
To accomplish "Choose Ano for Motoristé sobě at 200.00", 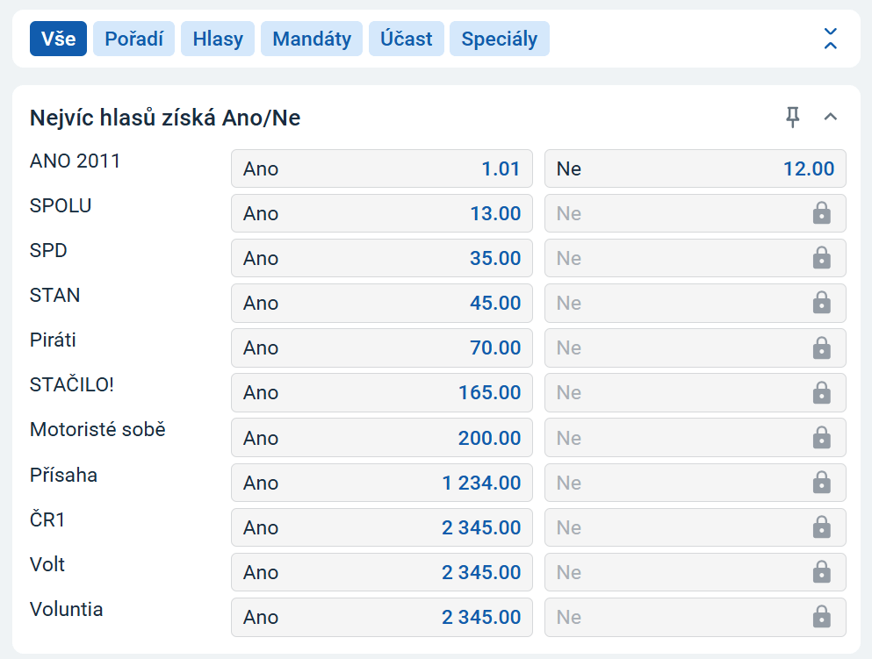I will coord(381,438).
